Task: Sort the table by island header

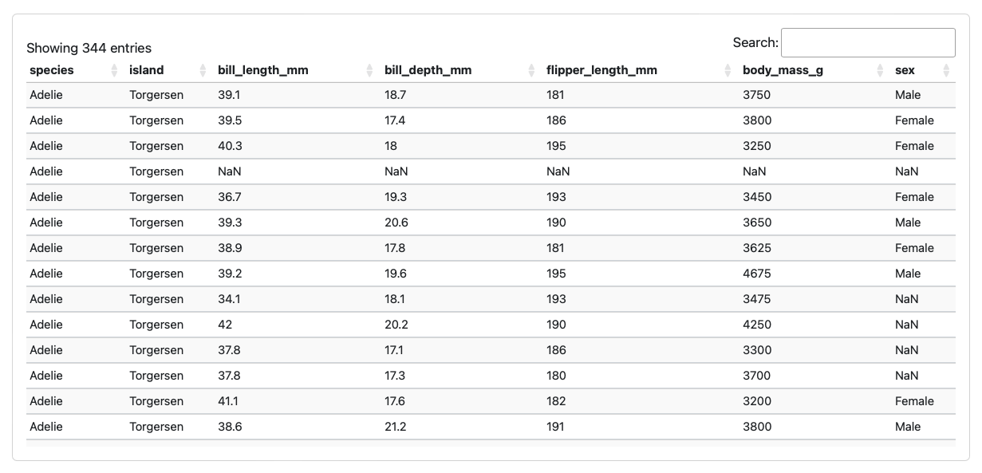Action: pos(147,70)
